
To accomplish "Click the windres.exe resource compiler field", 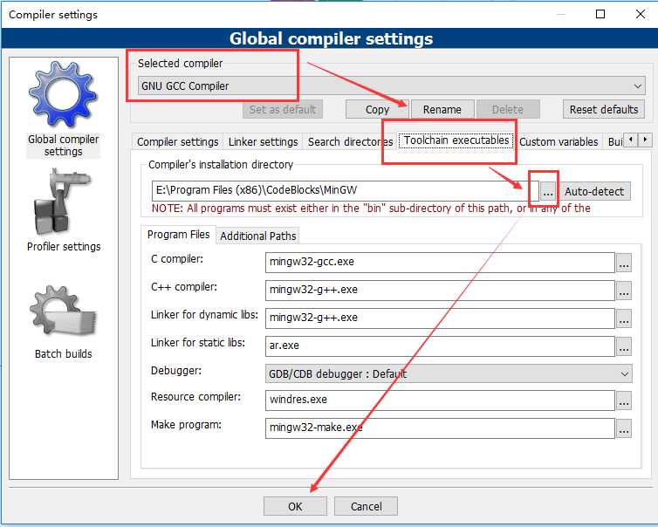I will (440, 400).
